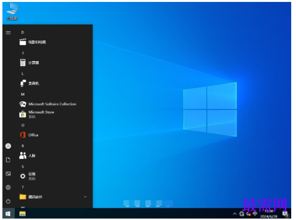This screenshot has width=296, height=220.
Task: Open the Voice Recorder app icon
Action: [x=23, y=83]
